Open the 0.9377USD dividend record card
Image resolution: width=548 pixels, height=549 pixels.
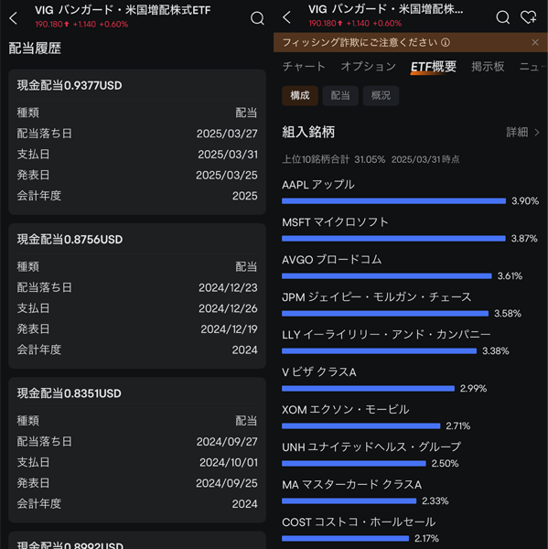pos(137,142)
